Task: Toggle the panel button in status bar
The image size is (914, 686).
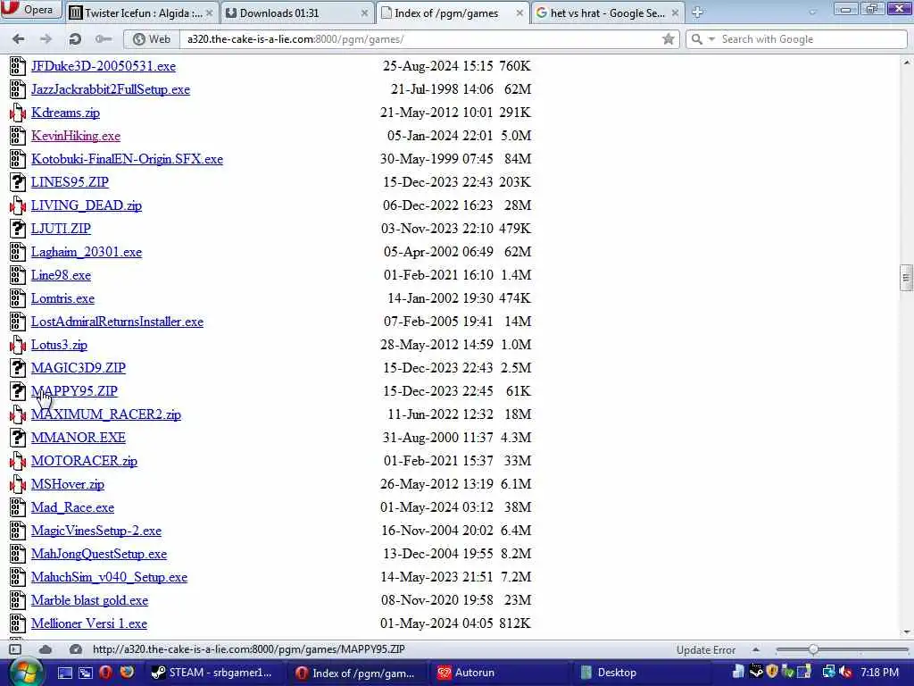Action: [15, 649]
